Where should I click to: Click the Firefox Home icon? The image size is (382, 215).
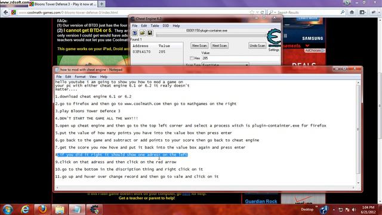pyautogui.click(x=352, y=12)
